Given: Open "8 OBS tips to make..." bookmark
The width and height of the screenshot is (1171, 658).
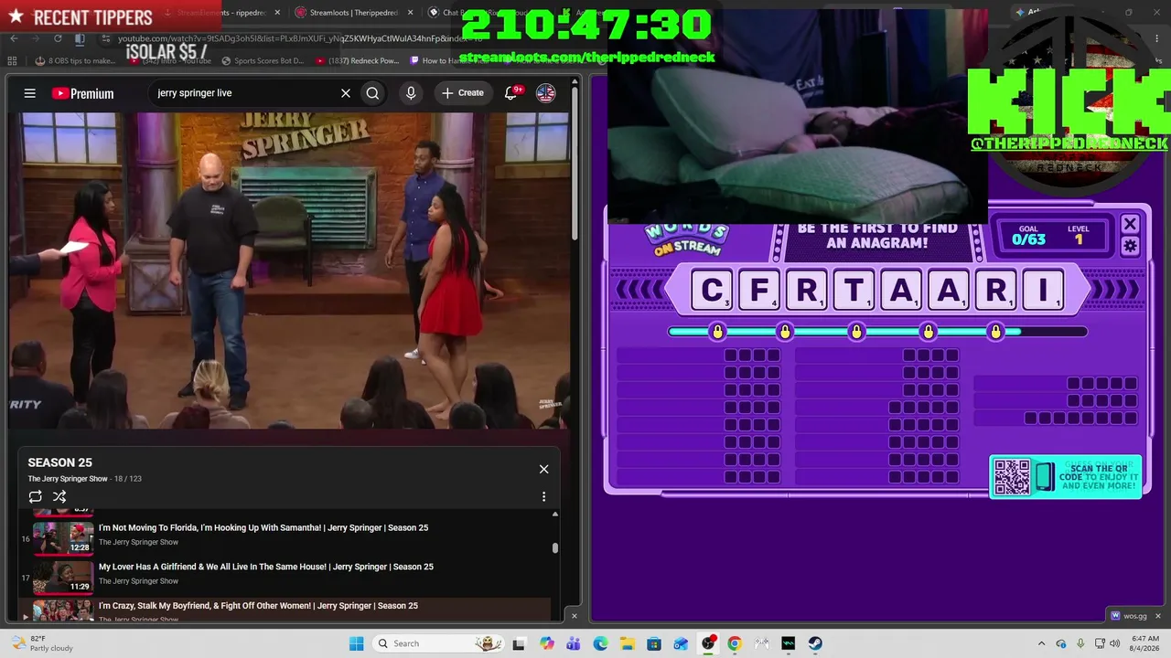Looking at the screenshot, I should click(x=76, y=61).
